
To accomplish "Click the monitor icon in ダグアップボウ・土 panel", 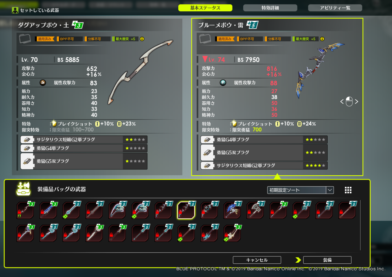I will [25, 39].
